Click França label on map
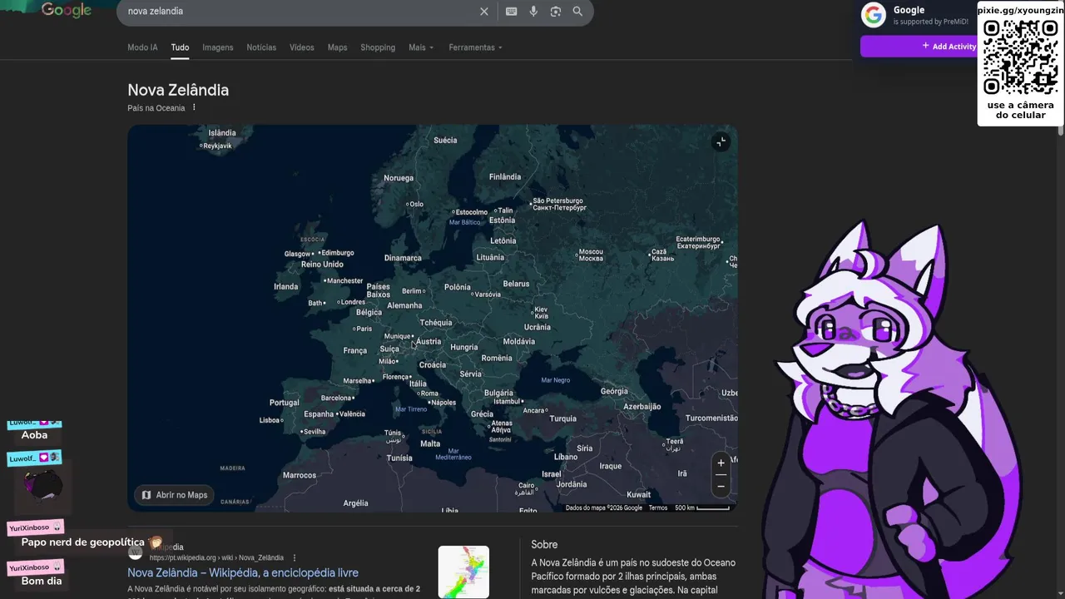Viewport: 1065px width, 599px height. coord(354,350)
